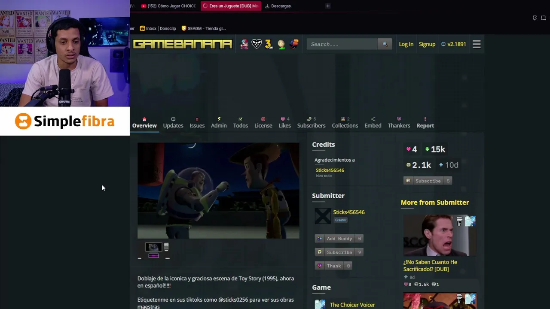Click The Choicer Voicer game link
Image resolution: width=550 pixels, height=309 pixels.
[x=352, y=305]
